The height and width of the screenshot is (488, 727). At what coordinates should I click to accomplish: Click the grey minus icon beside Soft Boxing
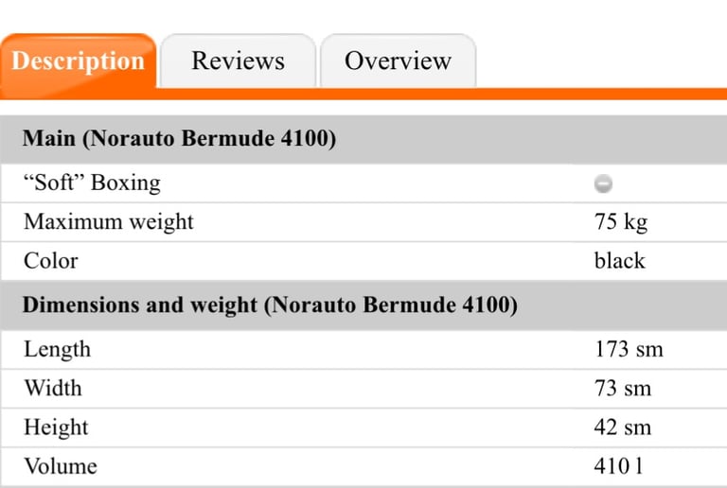603,183
